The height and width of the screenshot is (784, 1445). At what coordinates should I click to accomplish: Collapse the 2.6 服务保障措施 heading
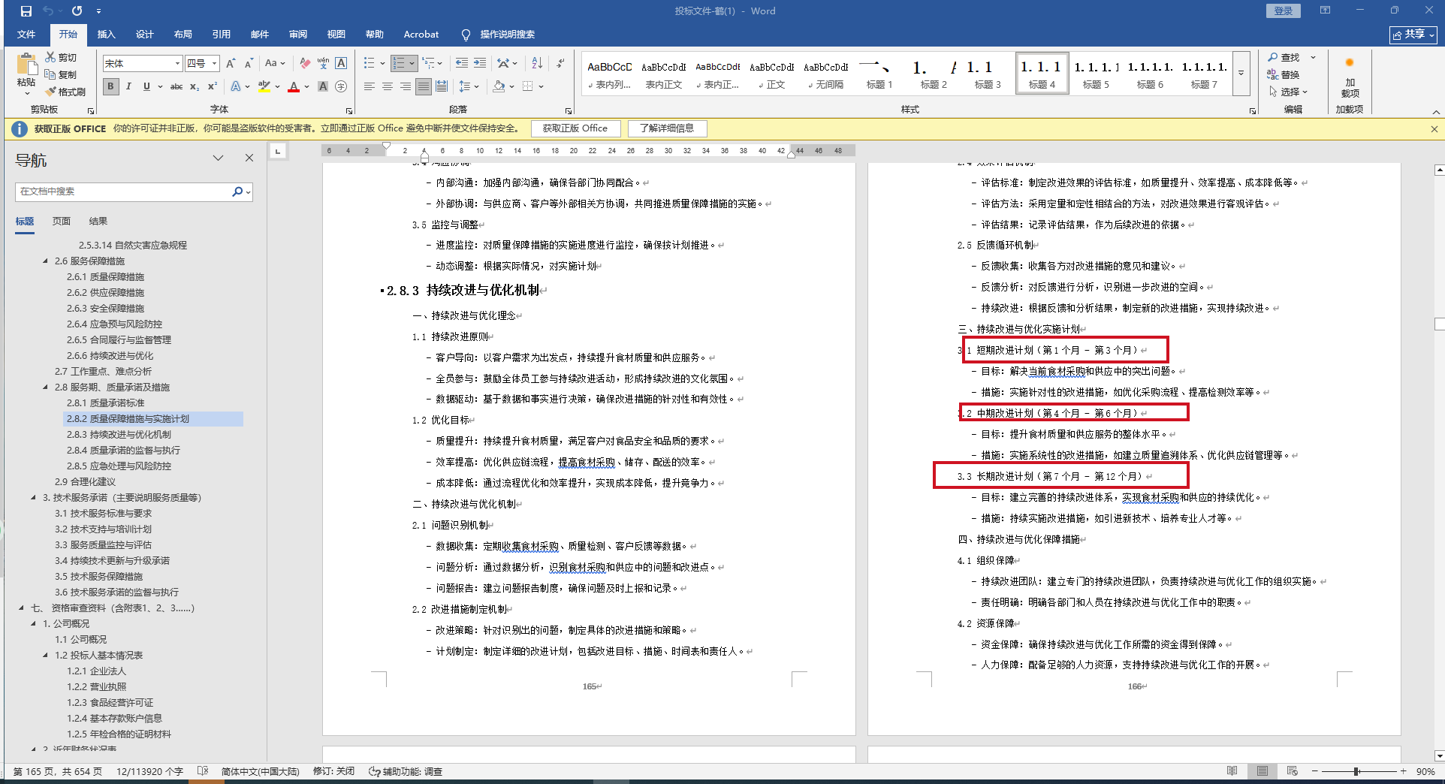click(46, 261)
